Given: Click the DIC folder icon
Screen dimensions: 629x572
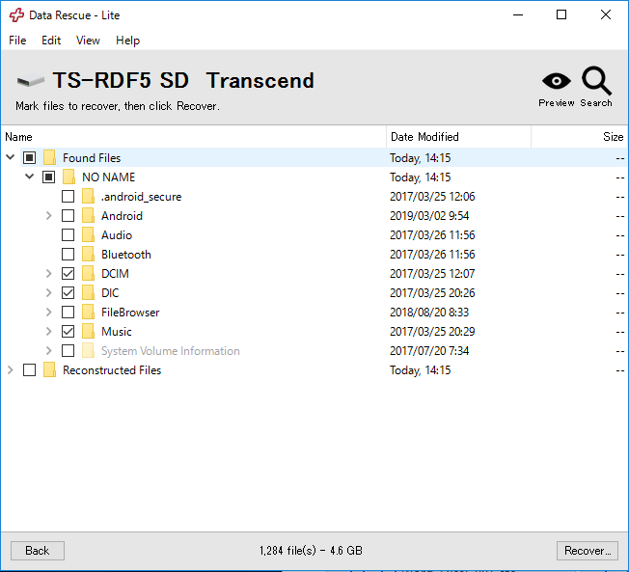Looking at the screenshot, I should 88,293.
